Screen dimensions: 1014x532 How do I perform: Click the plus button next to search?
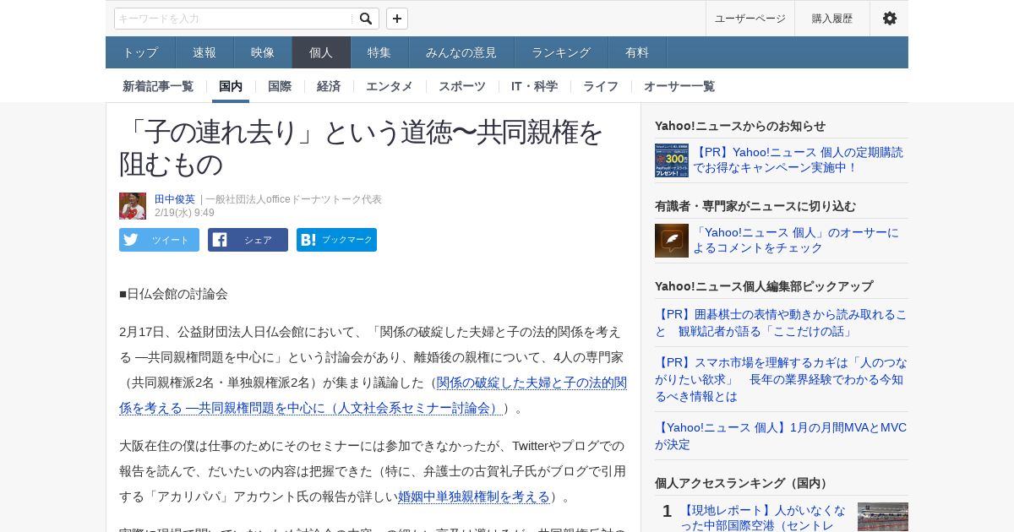[397, 19]
